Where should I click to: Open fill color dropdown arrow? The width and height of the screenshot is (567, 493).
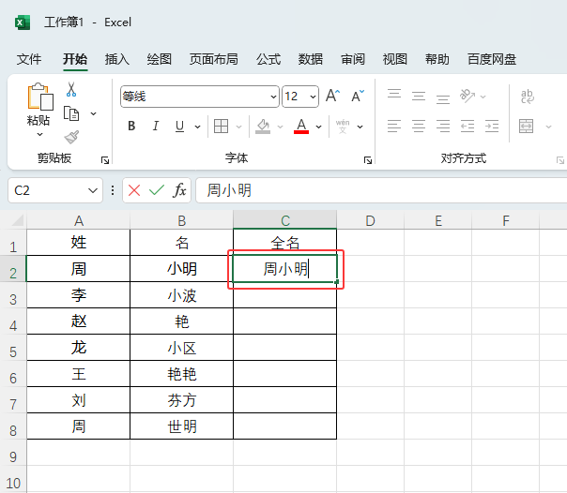(x=280, y=127)
